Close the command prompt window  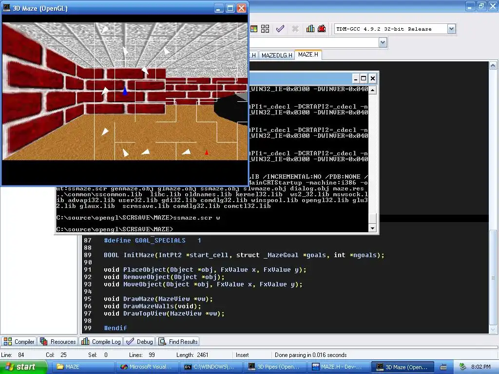(x=373, y=78)
